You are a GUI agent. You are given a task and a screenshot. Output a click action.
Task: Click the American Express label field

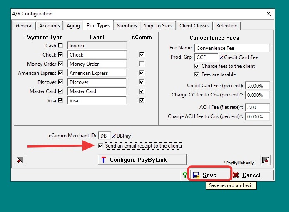(97, 73)
